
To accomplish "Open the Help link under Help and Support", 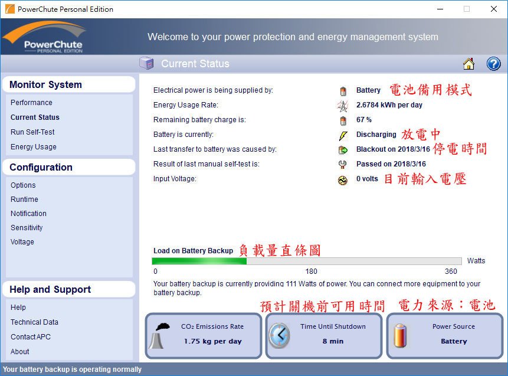I will (x=18, y=308).
